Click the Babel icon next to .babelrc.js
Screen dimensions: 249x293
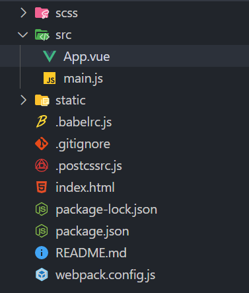coord(42,122)
